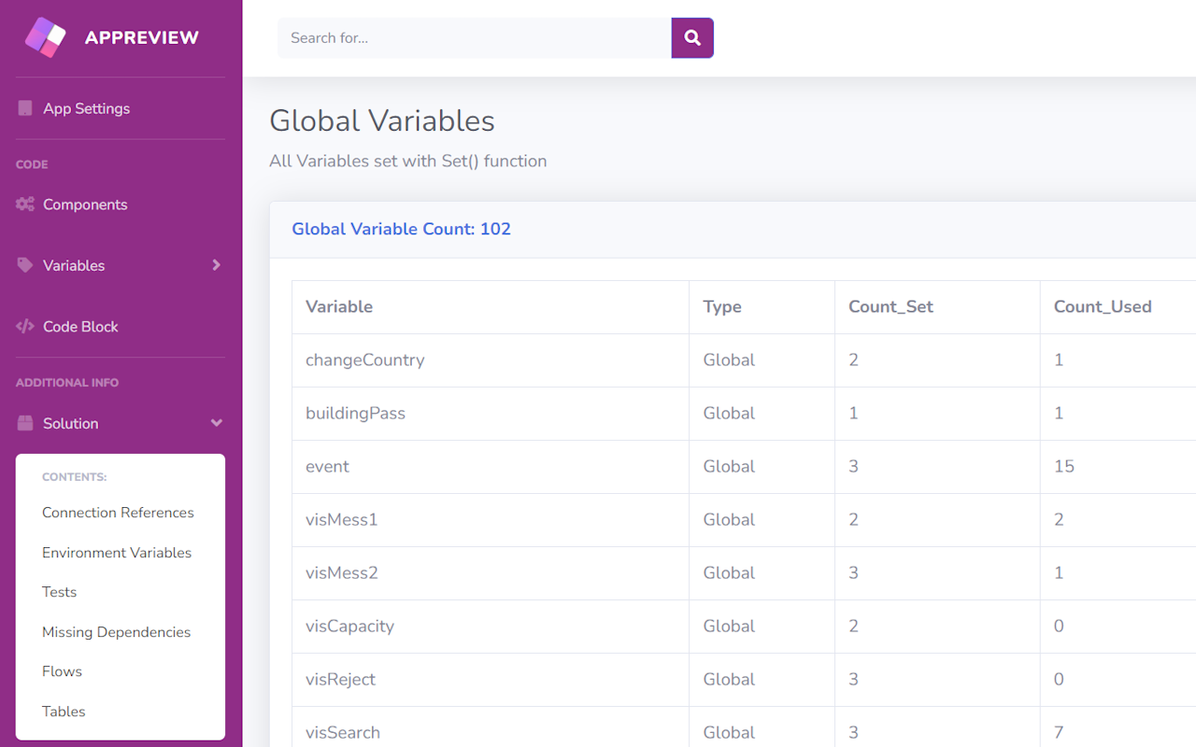Click the Components gears icon
The height and width of the screenshot is (747, 1196).
tap(25, 204)
